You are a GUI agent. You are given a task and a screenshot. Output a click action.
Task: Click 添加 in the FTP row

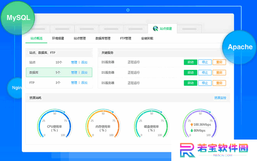[84, 82]
